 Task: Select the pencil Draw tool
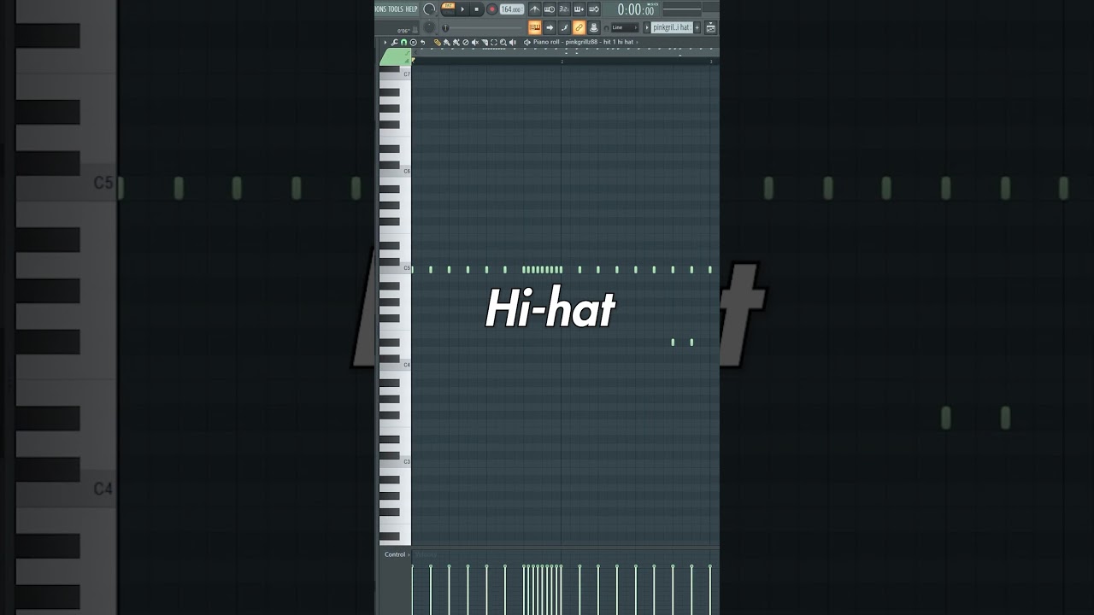pos(438,43)
